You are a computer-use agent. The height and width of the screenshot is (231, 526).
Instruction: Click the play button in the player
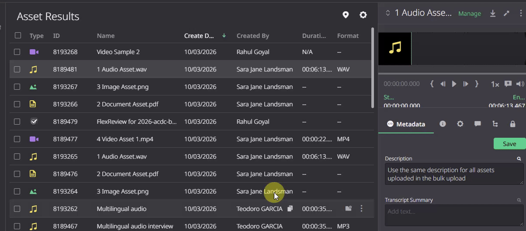(454, 84)
